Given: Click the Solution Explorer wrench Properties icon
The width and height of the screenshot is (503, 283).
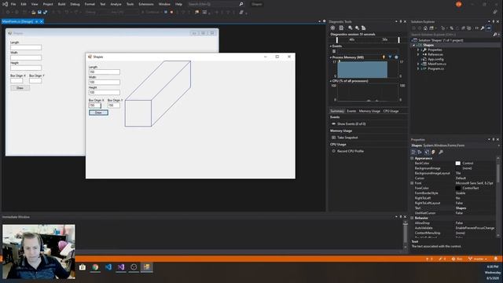Looking at the screenshot, I should (x=483, y=28).
